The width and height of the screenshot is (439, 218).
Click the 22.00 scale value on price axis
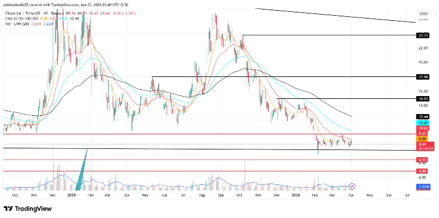coord(423,48)
